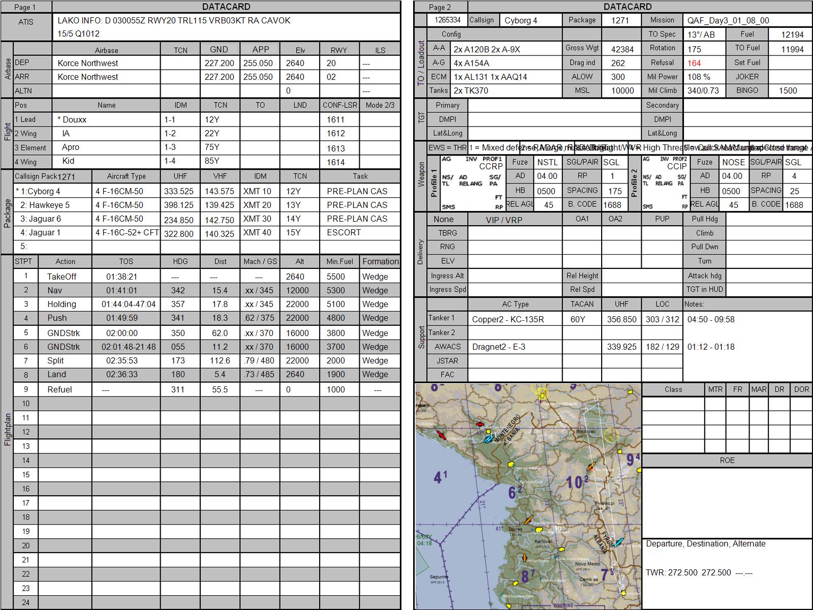Select steerpoint 9 action Refuel
This screenshot has width=813, height=610.
[59, 390]
